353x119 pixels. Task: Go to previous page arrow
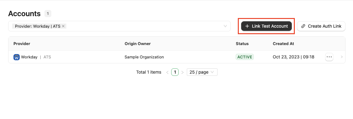167,72
